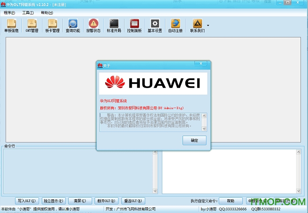Screen dimensions: 308x213
Task: Open the 程序(F) menu
Action: pyautogui.click(x=9, y=13)
